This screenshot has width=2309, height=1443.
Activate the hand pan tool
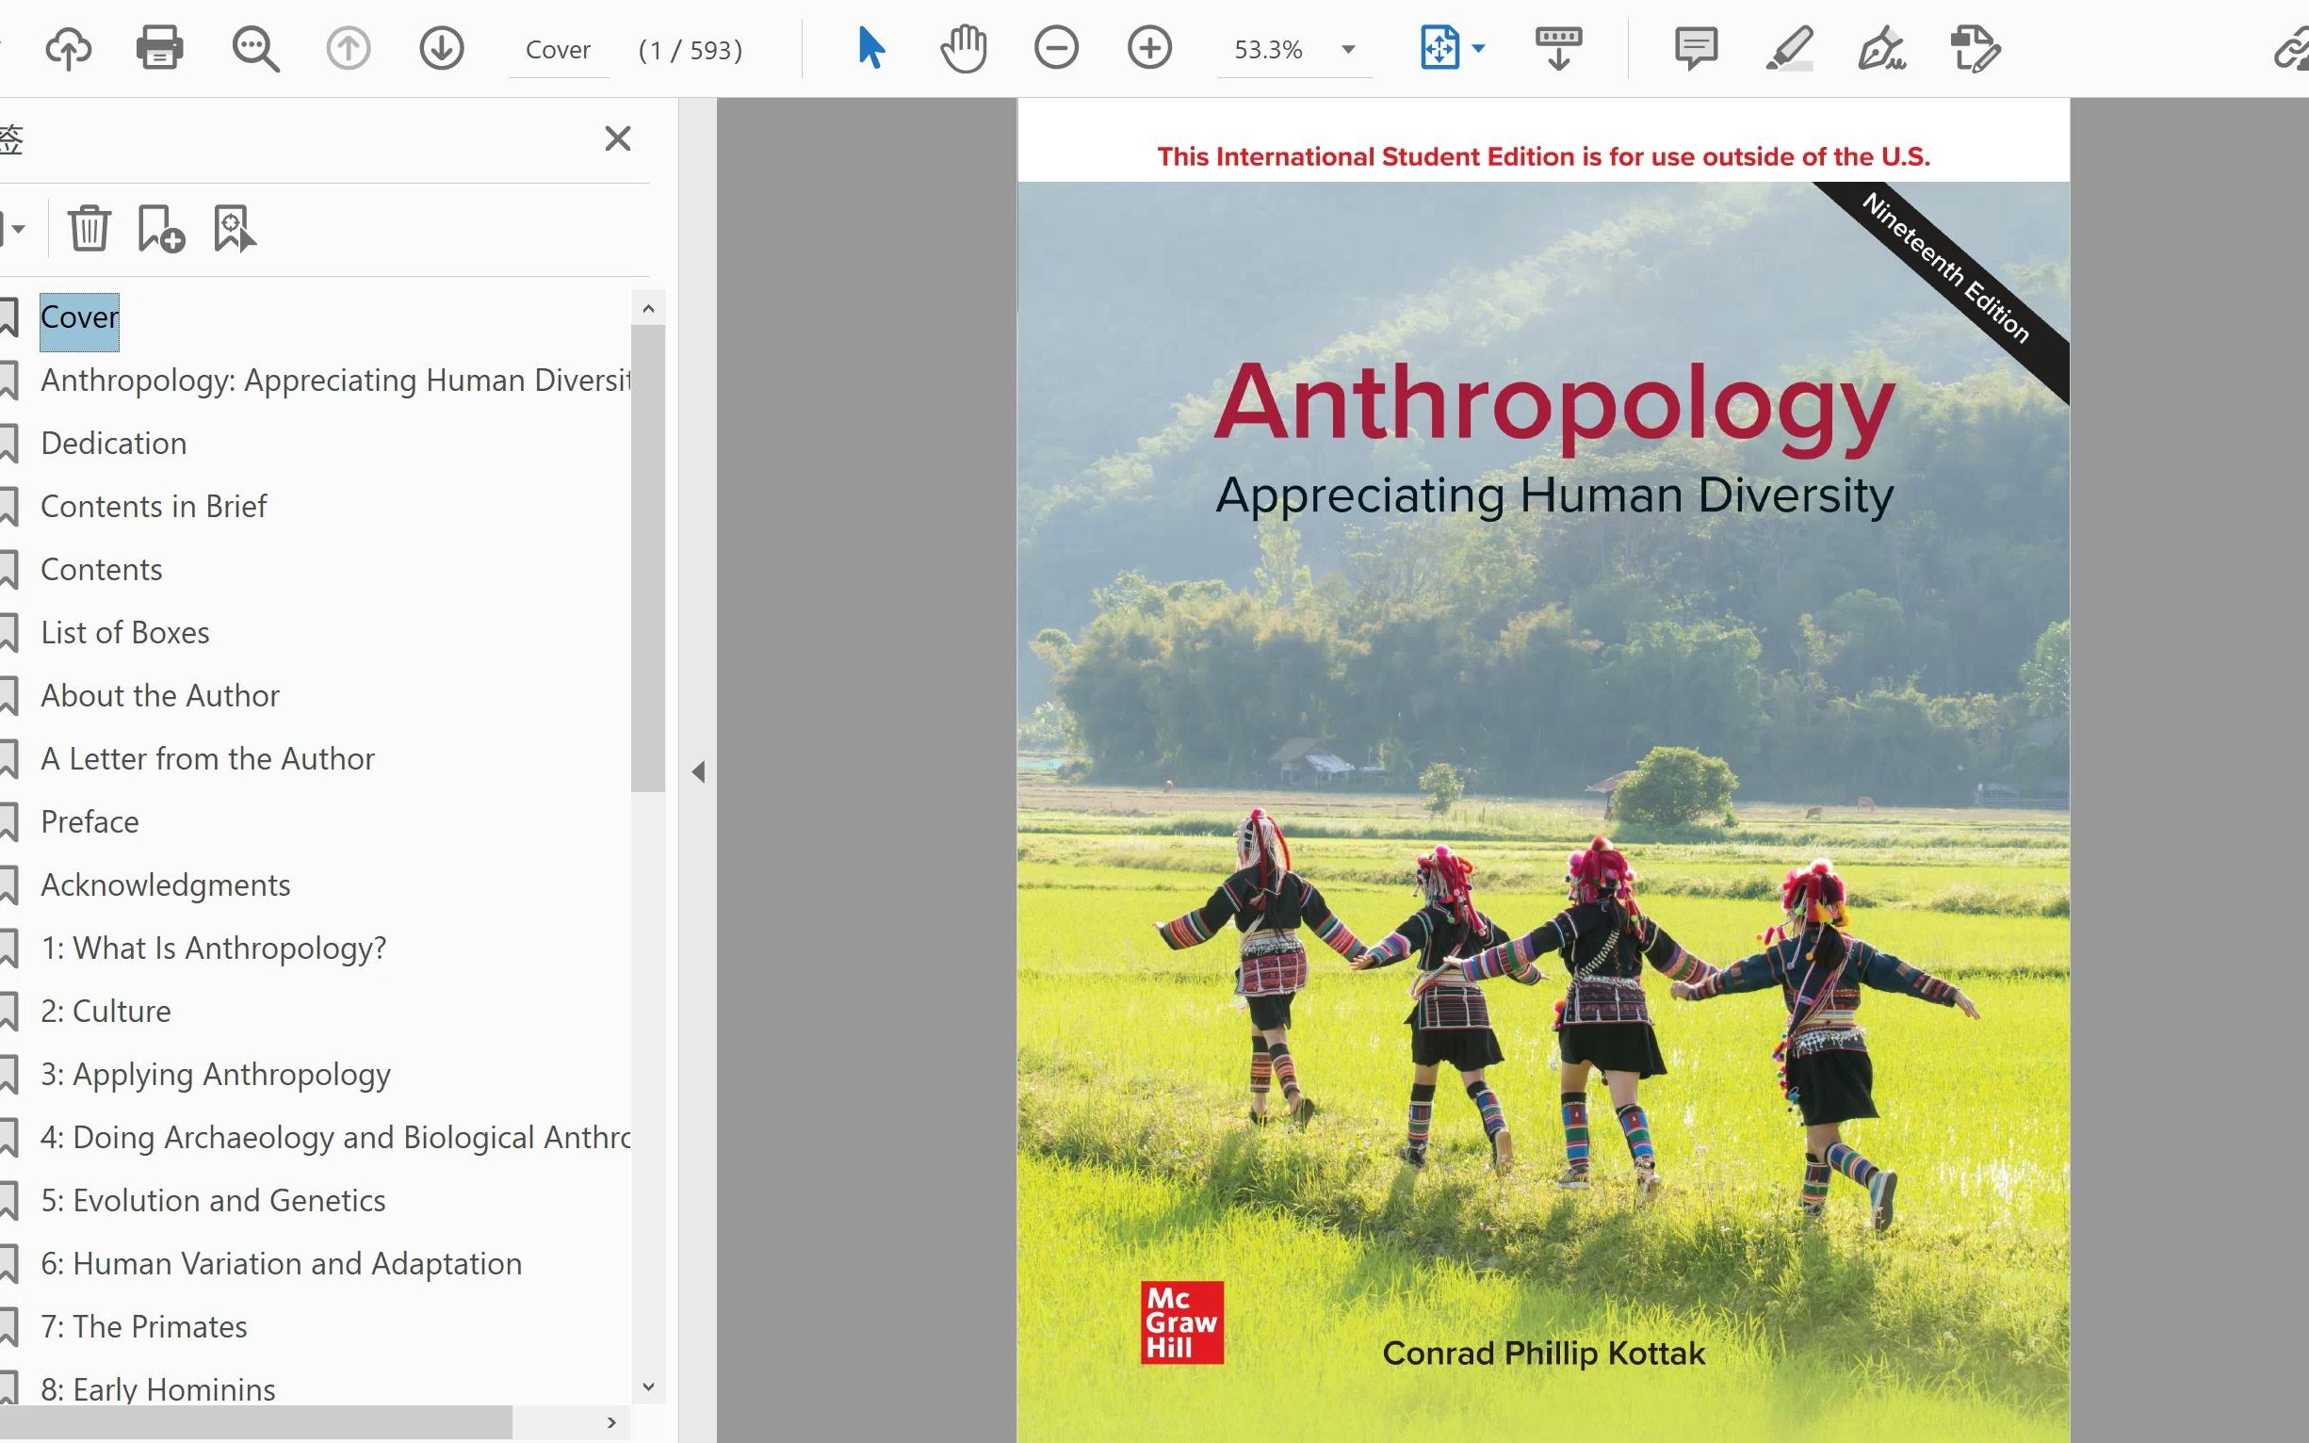pyautogui.click(x=963, y=49)
